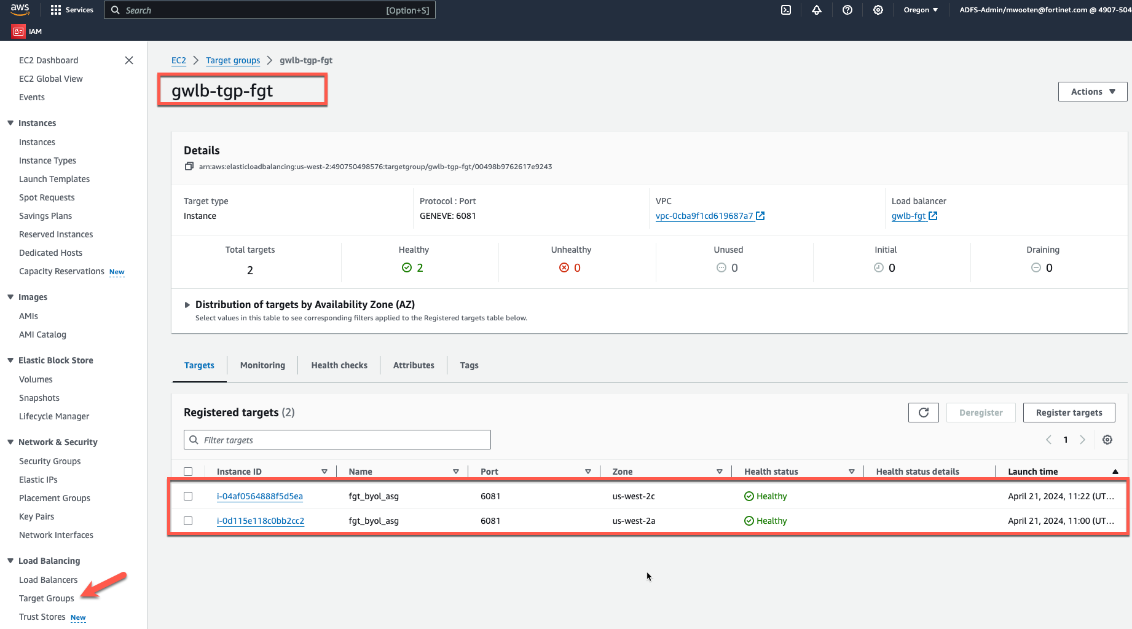This screenshot has height=629, width=1132.
Task: Open Instance ID column filter arrow
Action: coord(324,472)
